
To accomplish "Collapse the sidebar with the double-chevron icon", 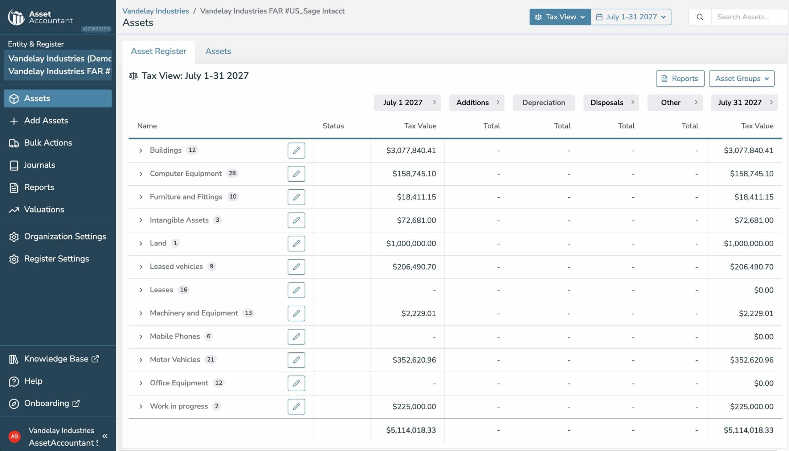I will click(105, 436).
